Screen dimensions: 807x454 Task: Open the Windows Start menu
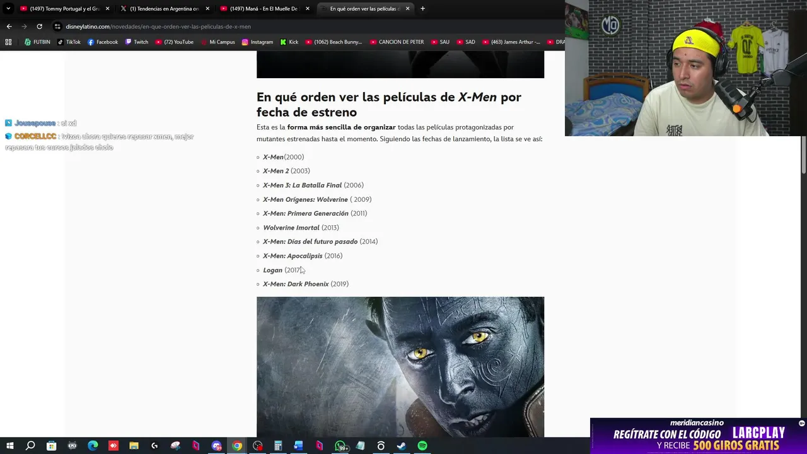(x=9, y=446)
